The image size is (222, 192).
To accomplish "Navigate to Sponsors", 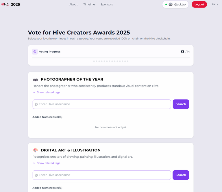I will (x=107, y=5).
